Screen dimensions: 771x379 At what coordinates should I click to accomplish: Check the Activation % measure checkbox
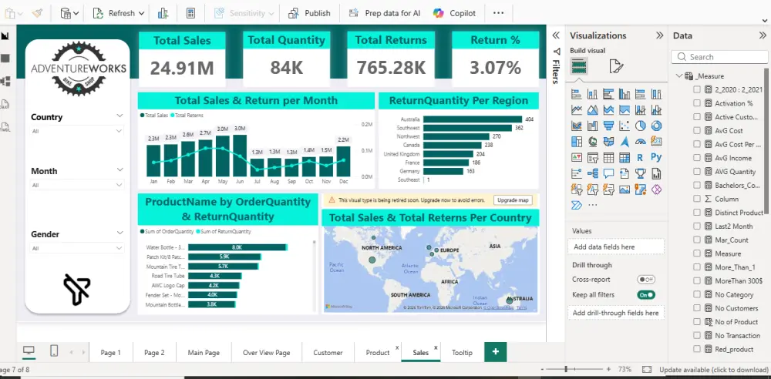(697, 103)
